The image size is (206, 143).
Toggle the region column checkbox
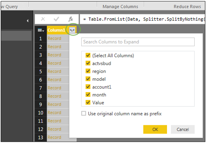[88, 71]
